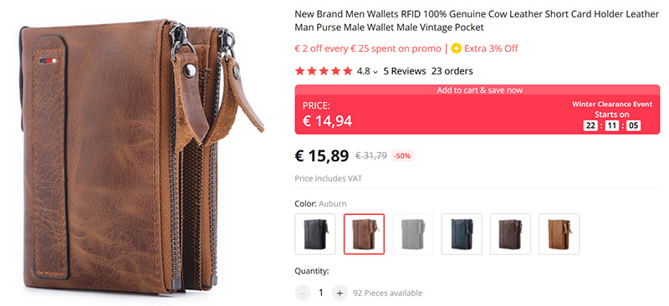This screenshot has height=306, width=669.
Task: Click Add to cart & save now banner
Action: point(477,90)
